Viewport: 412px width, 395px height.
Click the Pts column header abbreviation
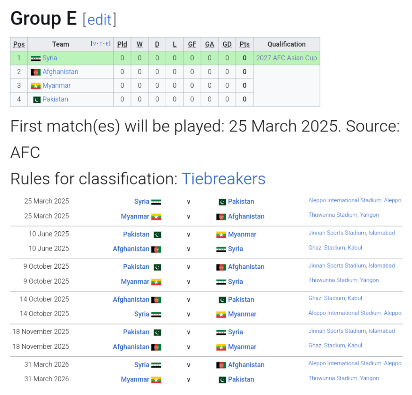[244, 44]
